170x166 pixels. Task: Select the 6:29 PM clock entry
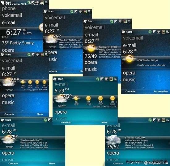point(62,91)
